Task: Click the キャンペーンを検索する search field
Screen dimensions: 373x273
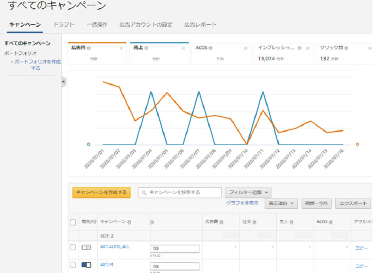Action: point(180,193)
